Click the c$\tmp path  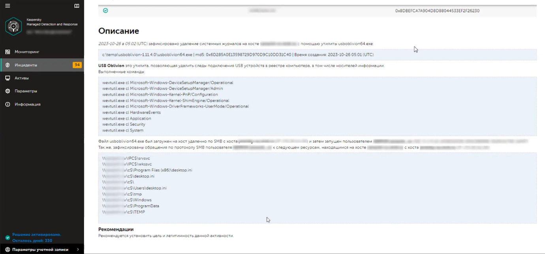(x=122, y=194)
